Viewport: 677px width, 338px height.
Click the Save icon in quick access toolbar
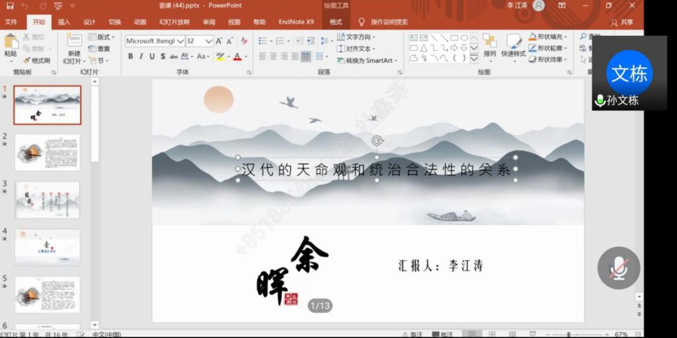click(x=10, y=6)
